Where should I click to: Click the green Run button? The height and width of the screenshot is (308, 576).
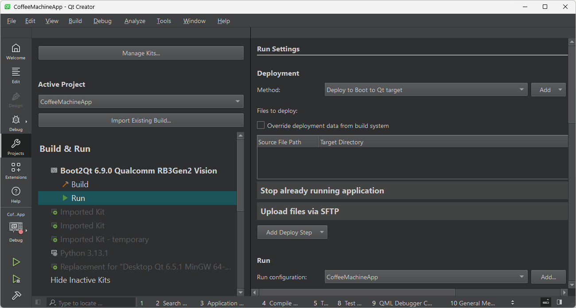[x=16, y=262]
